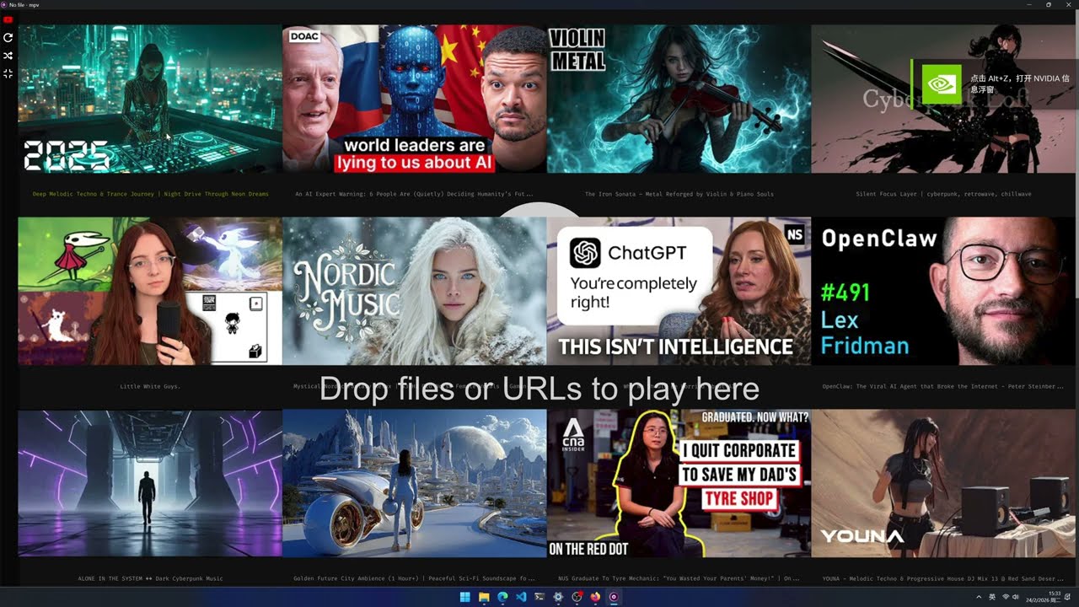
Task: Click the red YouTube icon in the sidebar
Action: coord(8,19)
